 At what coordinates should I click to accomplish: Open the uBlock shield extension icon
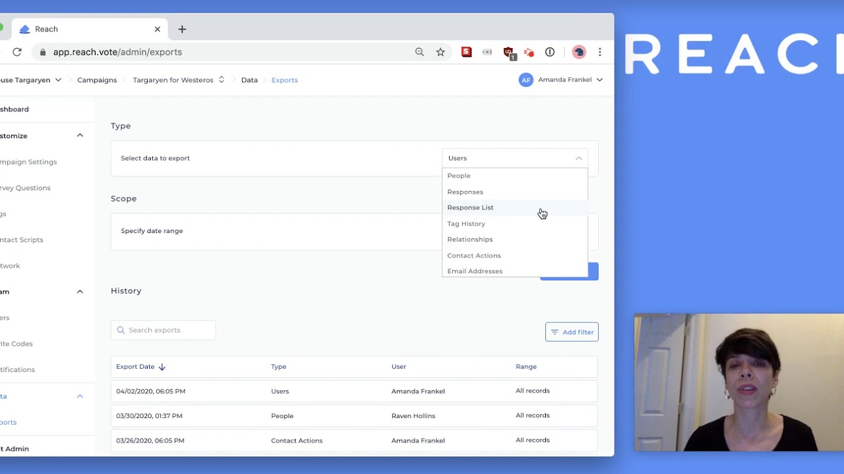pyautogui.click(x=508, y=52)
